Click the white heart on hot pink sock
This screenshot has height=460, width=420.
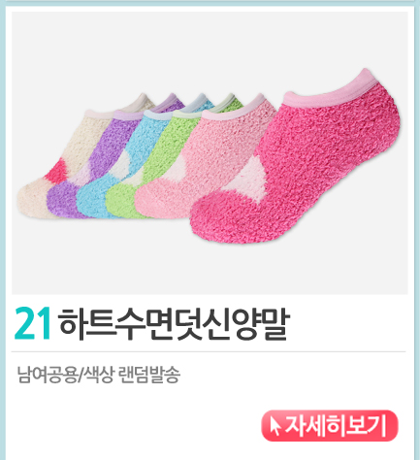click(250, 179)
